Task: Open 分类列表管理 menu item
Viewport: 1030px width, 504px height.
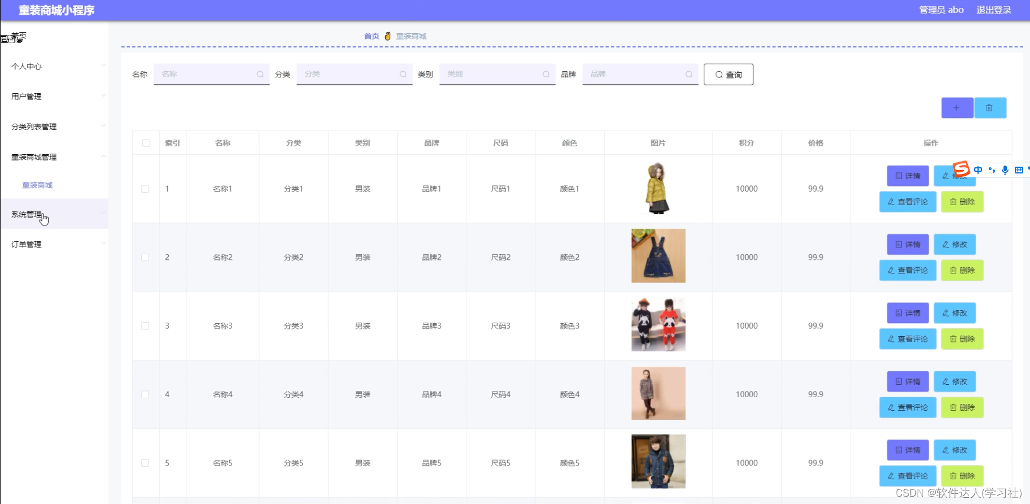Action: tap(54, 127)
